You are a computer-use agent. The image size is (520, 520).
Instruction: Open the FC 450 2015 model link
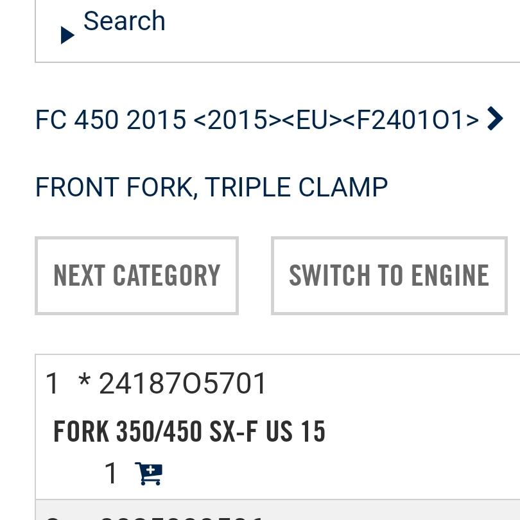110,120
